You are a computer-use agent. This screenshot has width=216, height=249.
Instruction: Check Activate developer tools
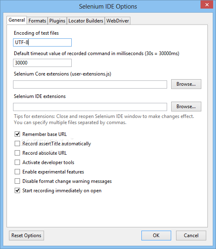click(x=17, y=162)
